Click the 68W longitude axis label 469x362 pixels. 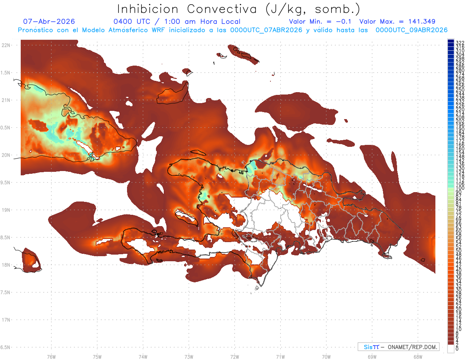417,357
